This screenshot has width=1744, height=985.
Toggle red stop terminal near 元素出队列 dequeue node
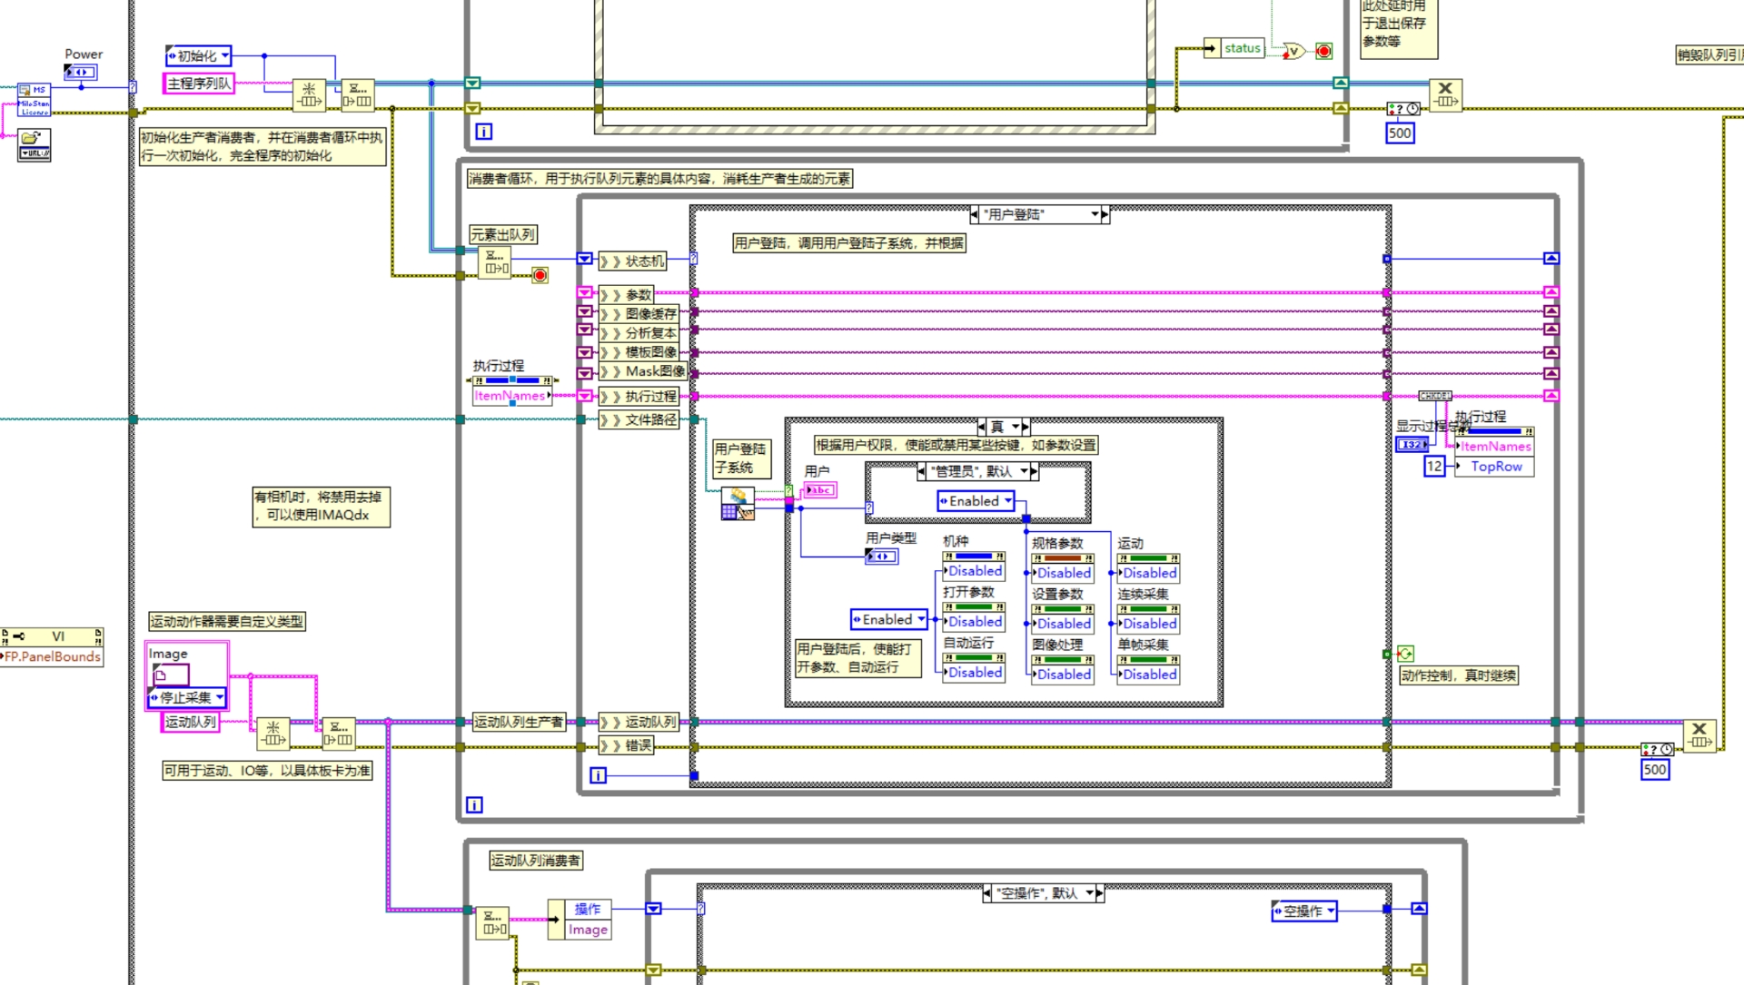[540, 275]
